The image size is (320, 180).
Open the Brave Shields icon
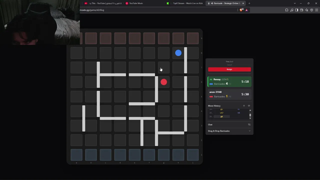[x=241, y=10]
